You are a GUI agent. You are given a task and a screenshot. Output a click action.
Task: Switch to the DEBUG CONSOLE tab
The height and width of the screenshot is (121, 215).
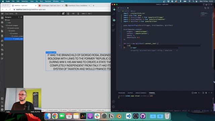coord(141,93)
